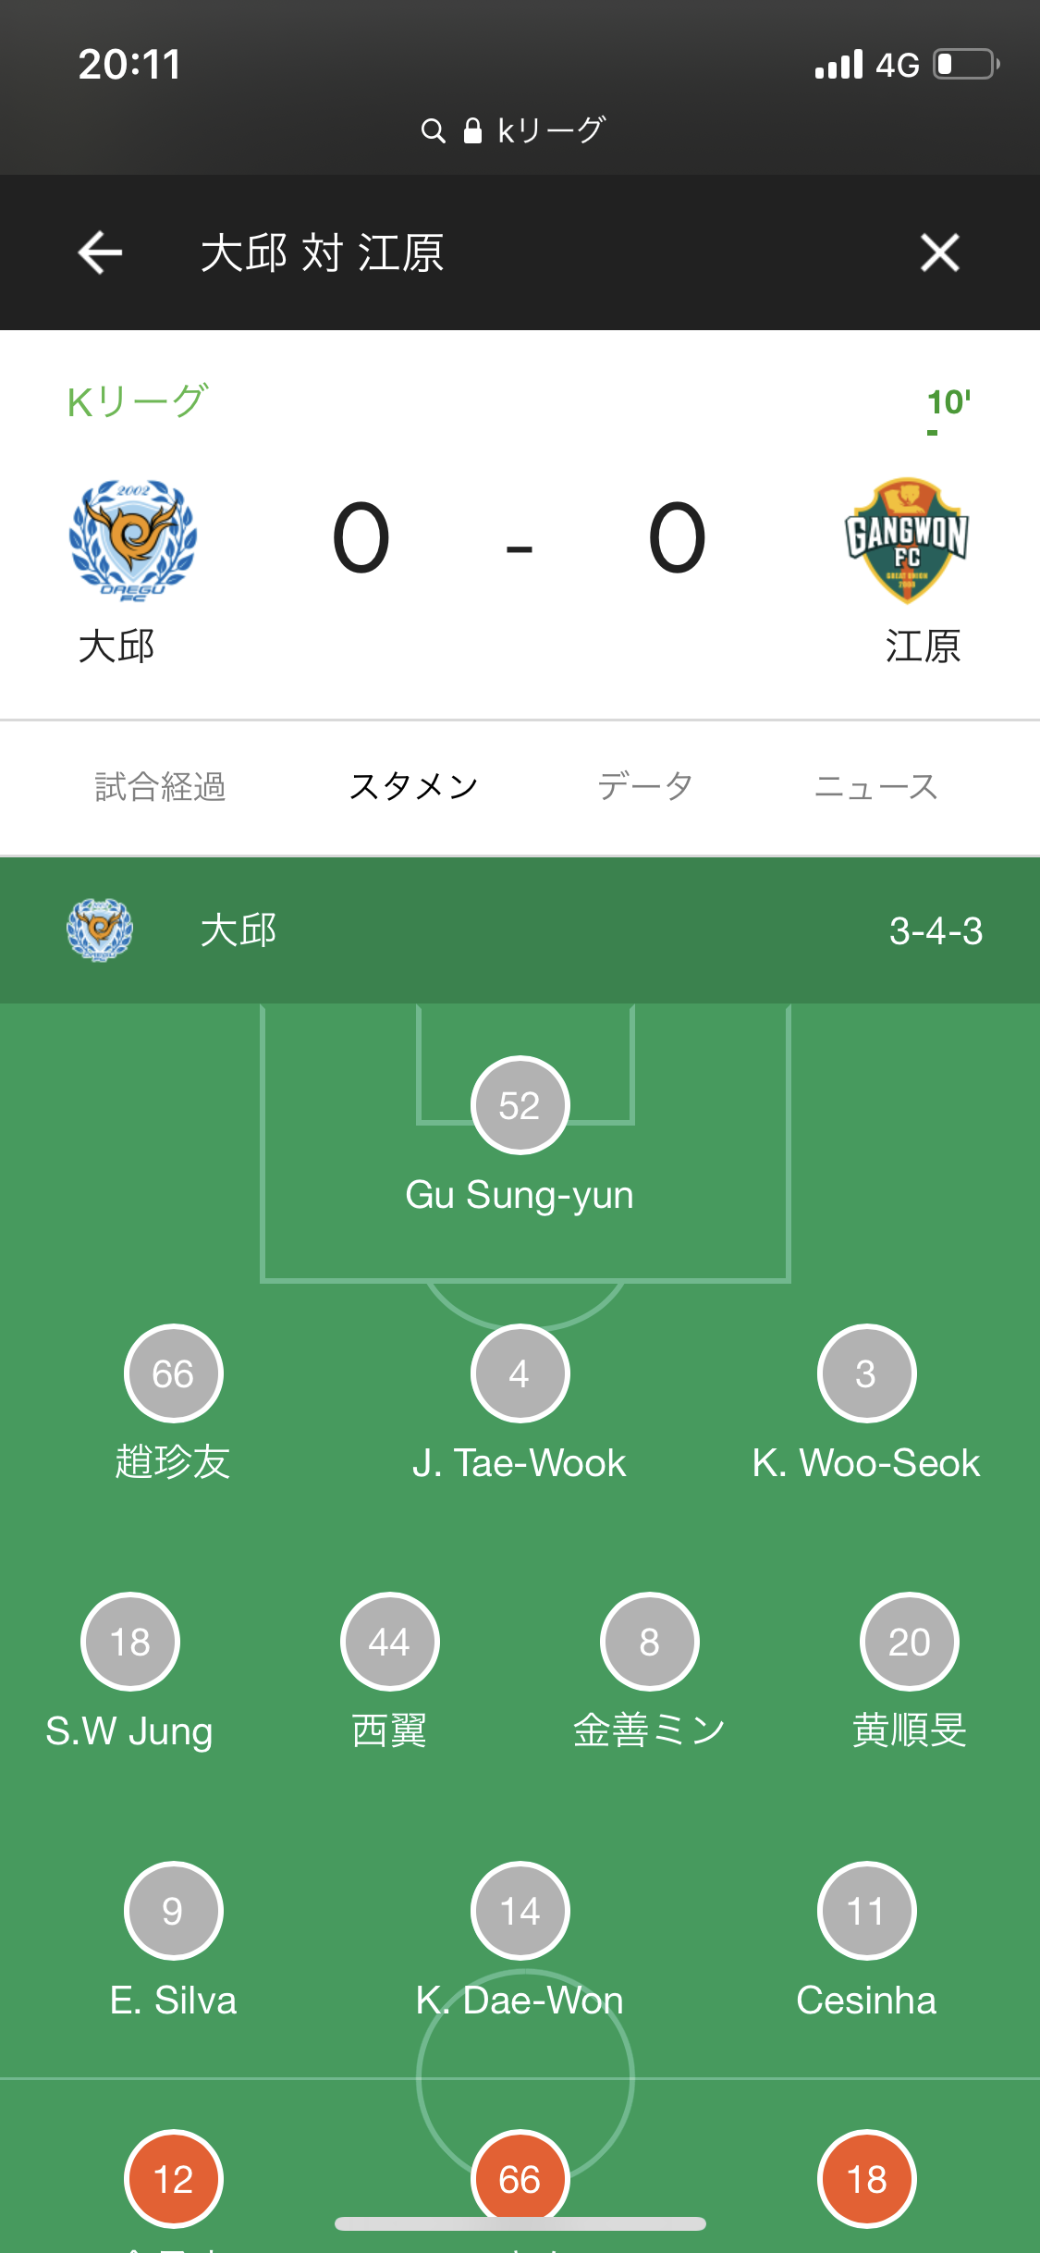This screenshot has width=1040, height=2253.
Task: Tap the Kリーグ league link
Action: click(138, 402)
